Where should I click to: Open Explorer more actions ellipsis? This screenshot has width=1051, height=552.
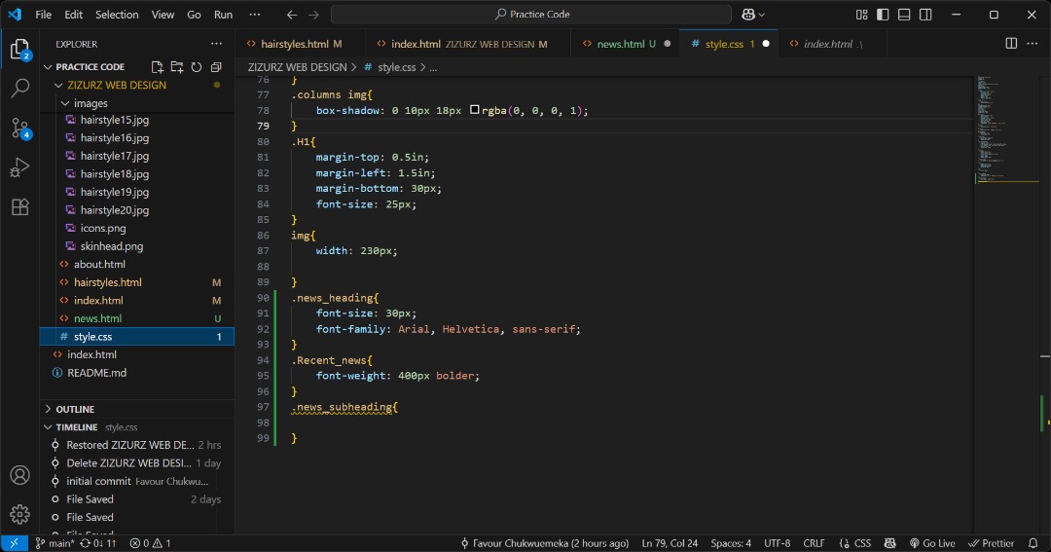coord(216,44)
